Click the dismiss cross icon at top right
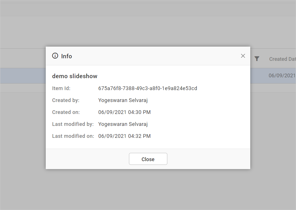 [243, 56]
